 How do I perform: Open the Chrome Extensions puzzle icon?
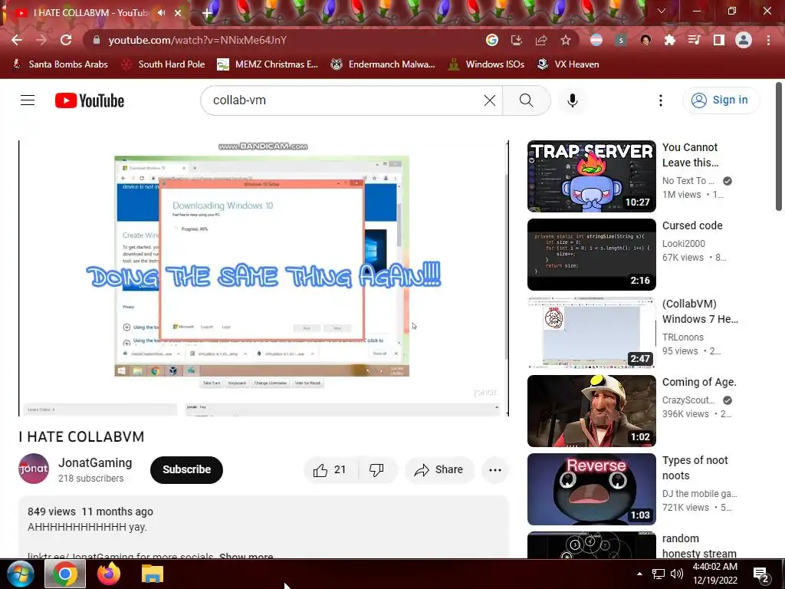670,40
